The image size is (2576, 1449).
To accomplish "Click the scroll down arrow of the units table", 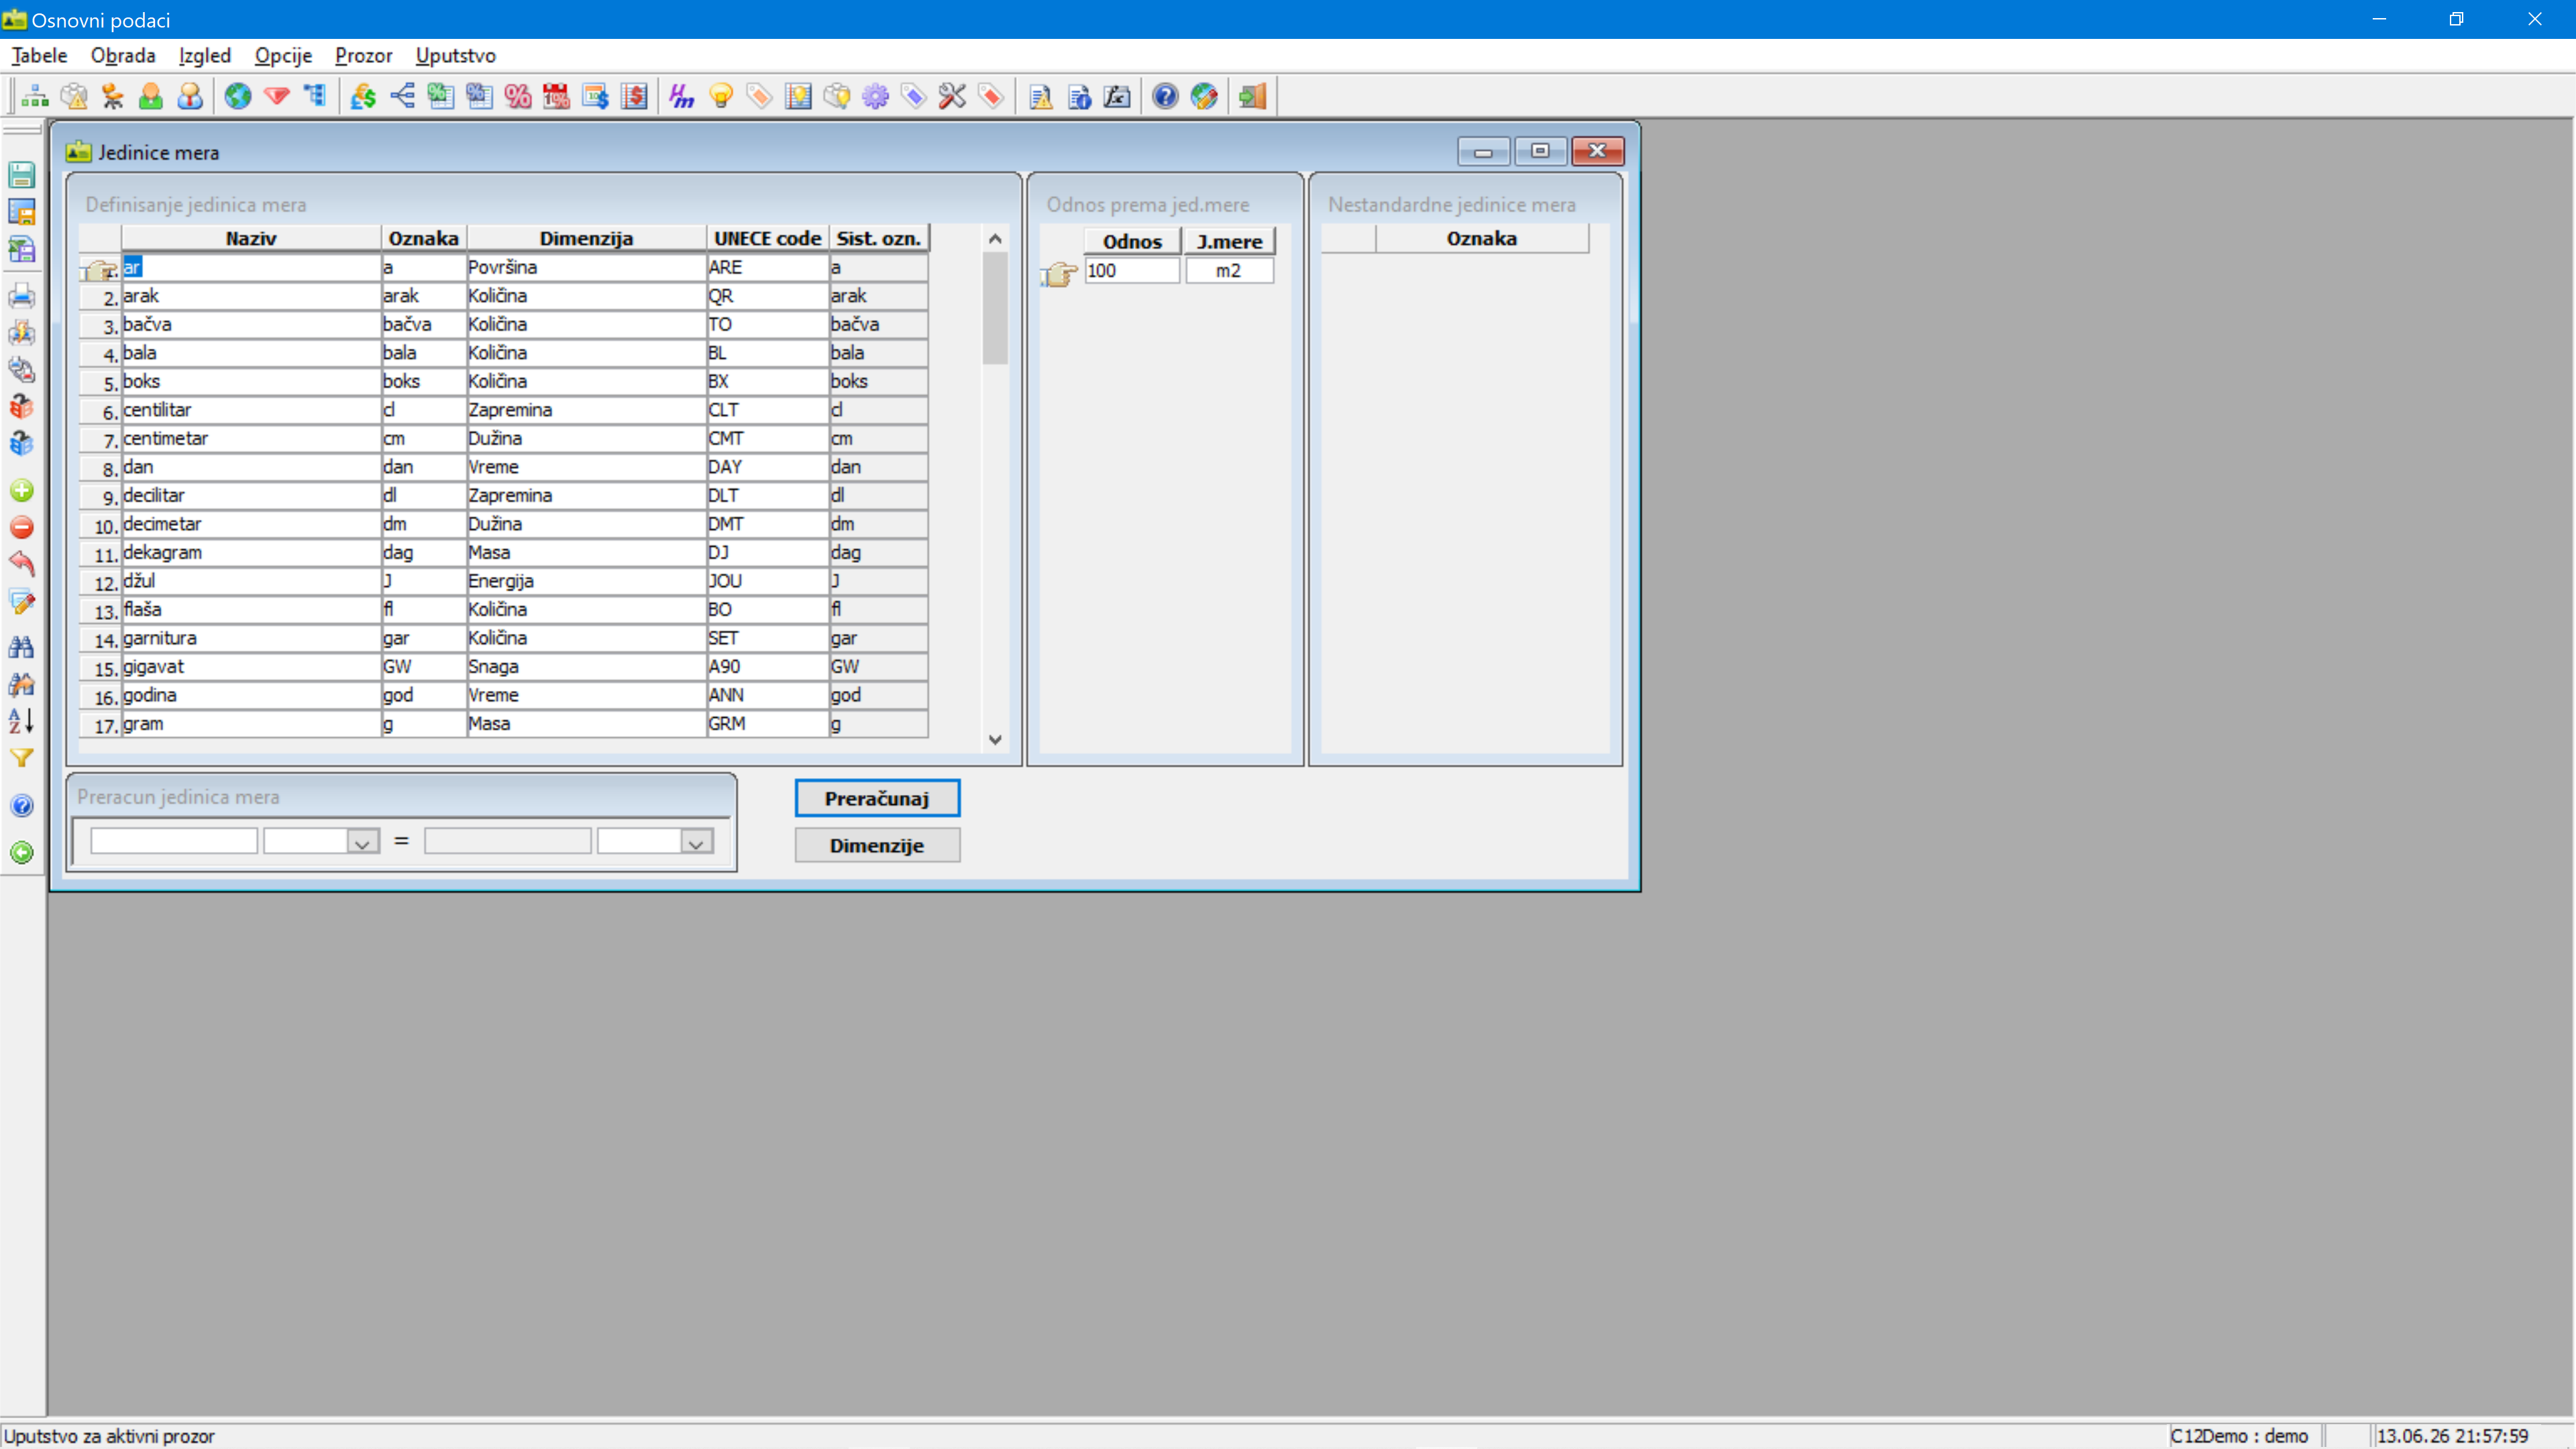I will [x=995, y=739].
